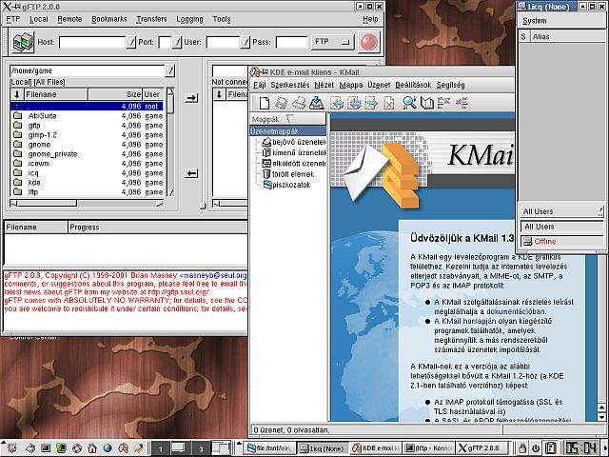
Task: Click right arrow to upload files
Action: point(191,97)
